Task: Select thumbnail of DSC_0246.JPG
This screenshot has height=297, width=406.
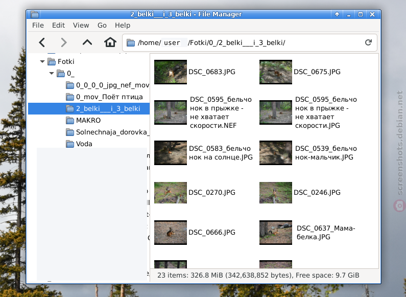Action: pos(275,193)
